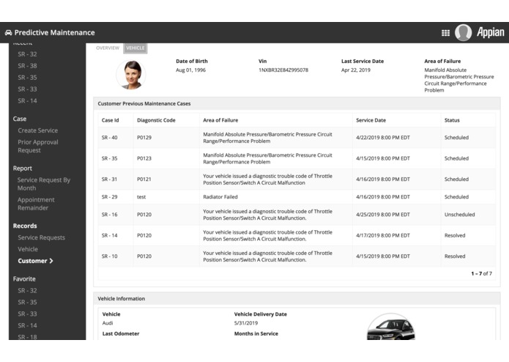This screenshot has width=509, height=362.
Task: Open Appointment Remainder report
Action: coord(36,204)
